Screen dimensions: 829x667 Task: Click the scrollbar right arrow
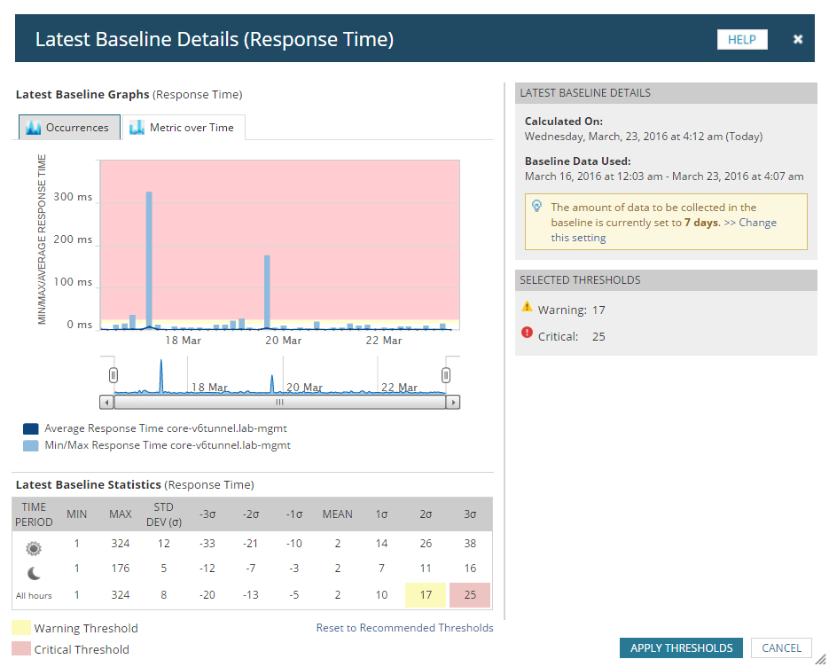pos(453,402)
